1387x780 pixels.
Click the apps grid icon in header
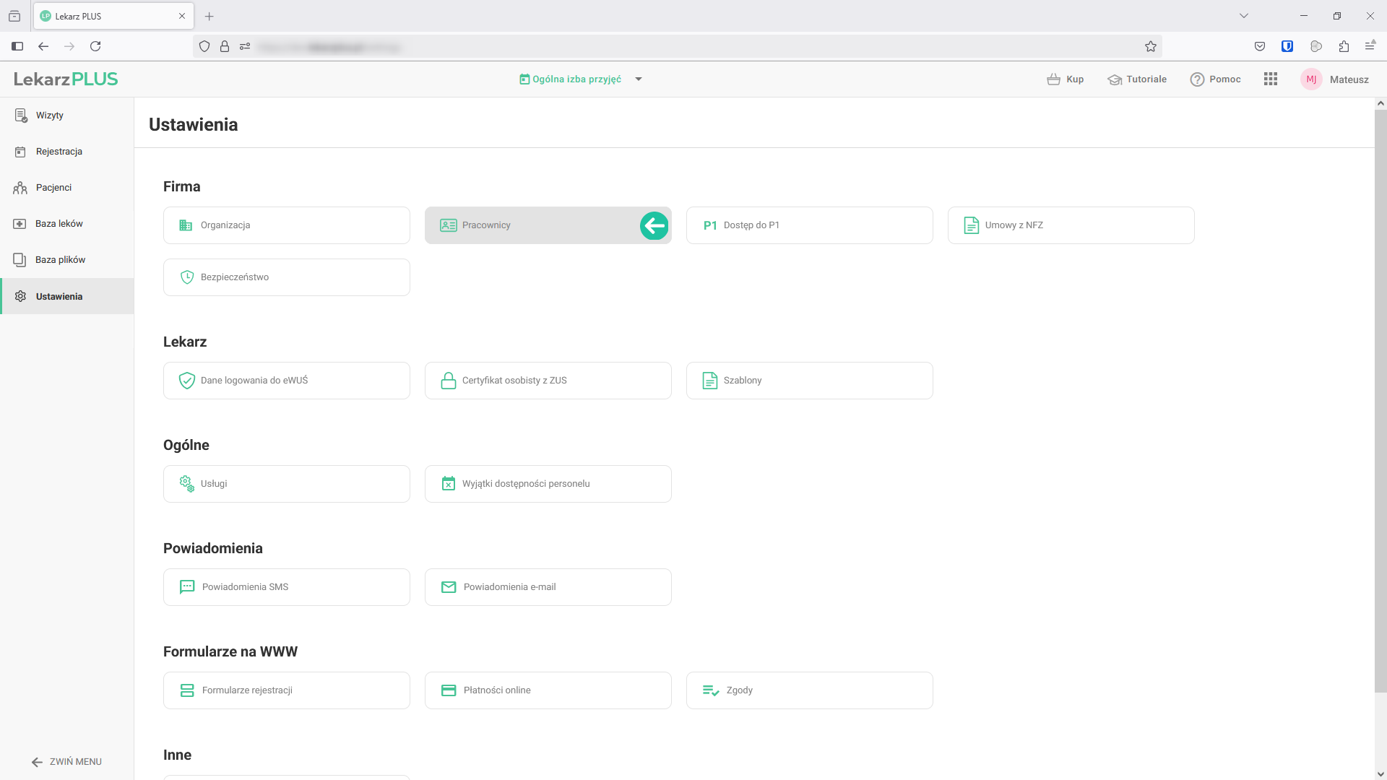click(x=1271, y=79)
